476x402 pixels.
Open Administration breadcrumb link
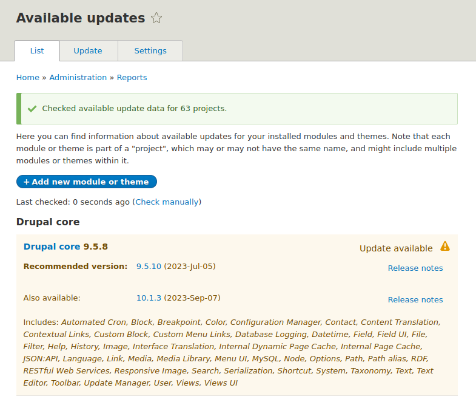pyautogui.click(x=78, y=78)
